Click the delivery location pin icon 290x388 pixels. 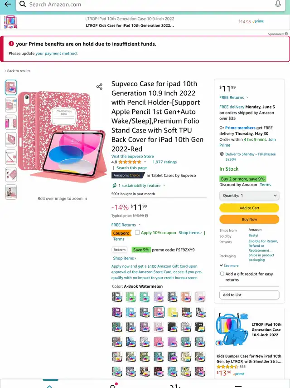click(222, 154)
